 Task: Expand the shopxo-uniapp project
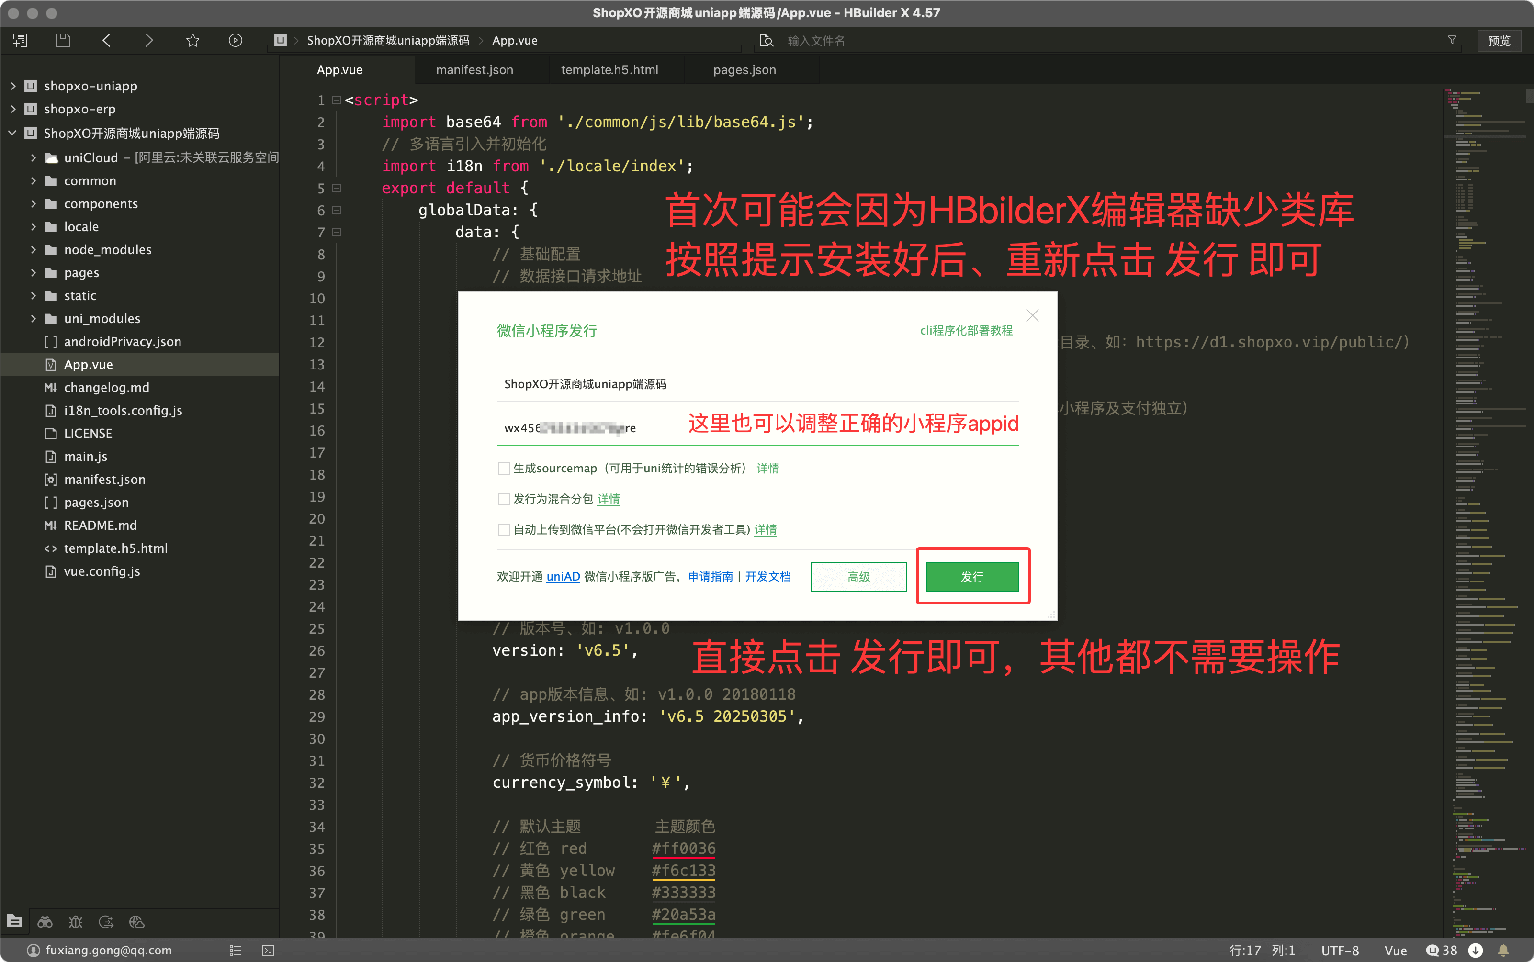[13, 86]
